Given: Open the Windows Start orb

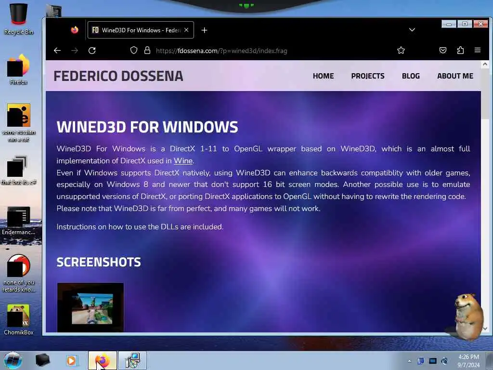Looking at the screenshot, I should coord(13,360).
